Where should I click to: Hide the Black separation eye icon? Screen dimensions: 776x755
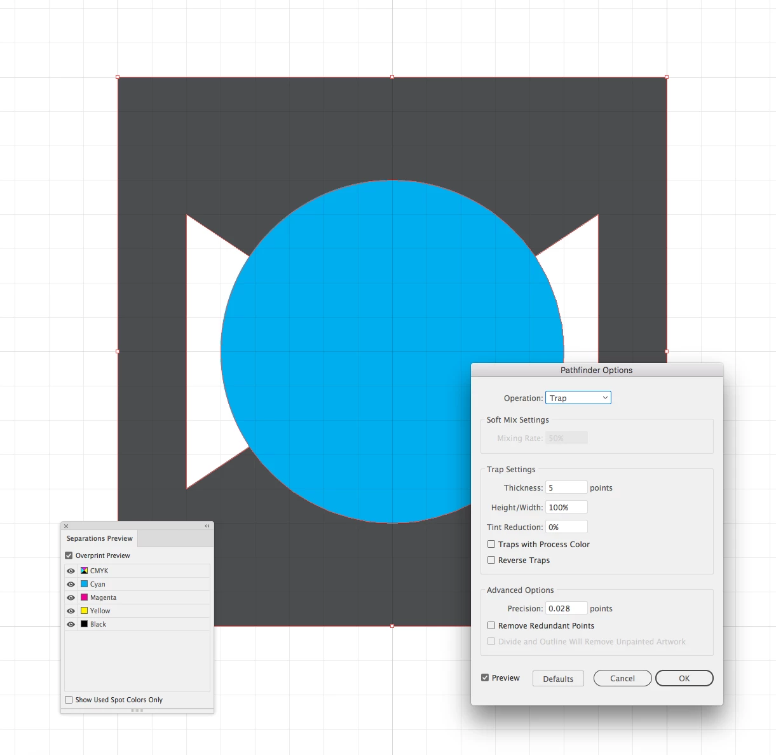coord(71,624)
